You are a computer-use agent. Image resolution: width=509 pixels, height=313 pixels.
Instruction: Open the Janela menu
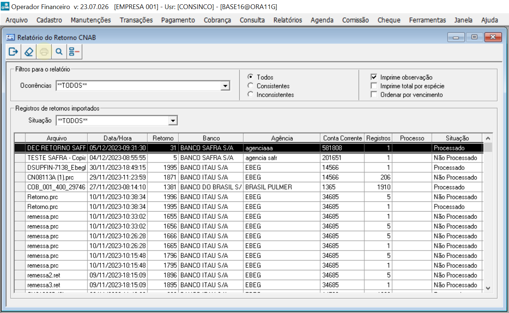click(x=463, y=20)
